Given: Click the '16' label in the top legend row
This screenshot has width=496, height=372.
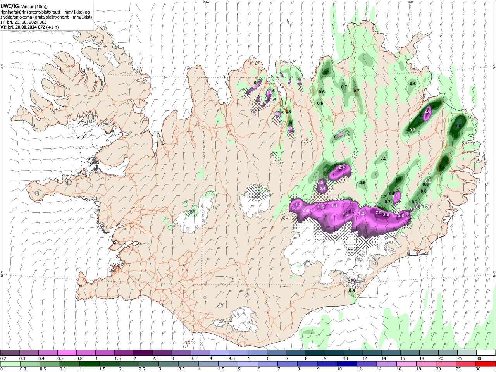Looking at the screenshot, I should coord(403,358).
